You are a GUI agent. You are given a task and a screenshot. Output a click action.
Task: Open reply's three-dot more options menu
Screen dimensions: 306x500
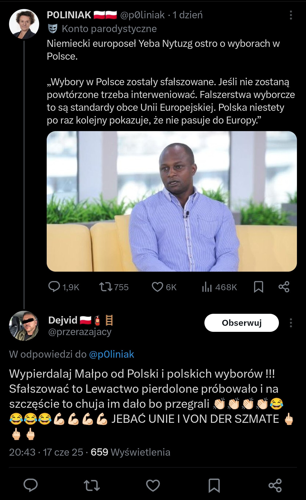291,323
